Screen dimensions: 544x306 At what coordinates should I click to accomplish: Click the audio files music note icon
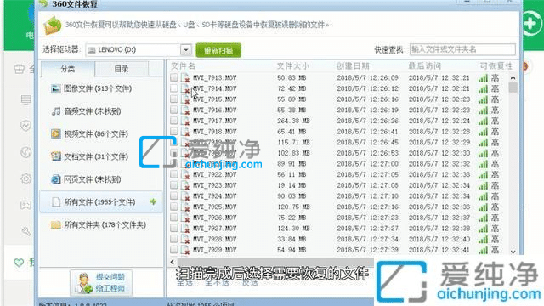56,111
